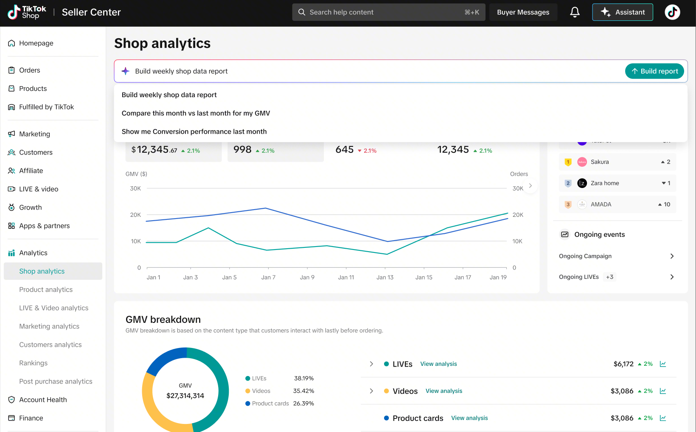Open Ongoing Campaign chevron
696x432 pixels.
[672, 256]
